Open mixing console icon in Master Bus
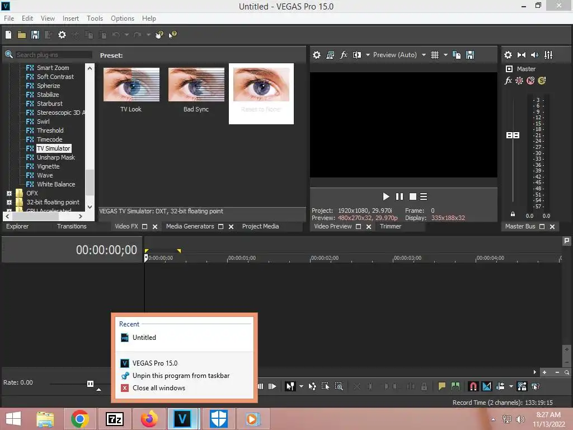573x430 pixels. click(x=548, y=55)
